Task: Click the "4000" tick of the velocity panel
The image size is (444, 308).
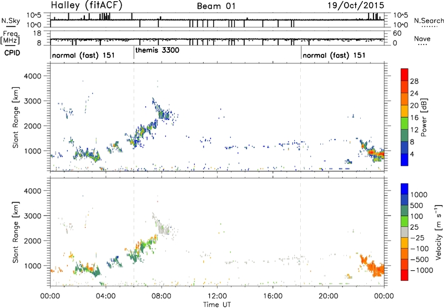Action: coord(32,191)
